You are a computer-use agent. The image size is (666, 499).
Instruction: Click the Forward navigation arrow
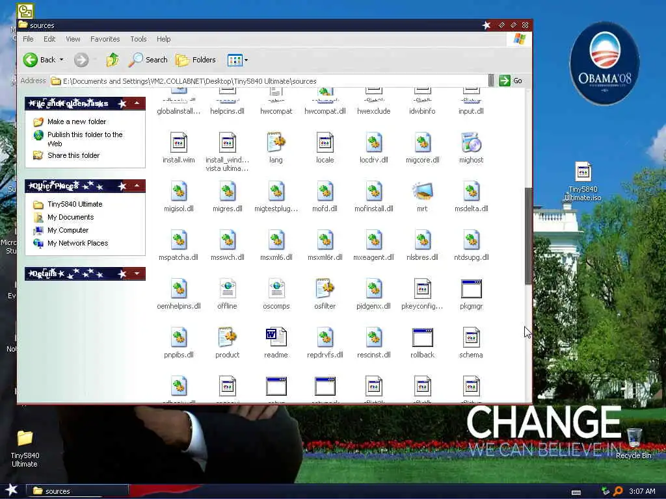[x=81, y=60]
